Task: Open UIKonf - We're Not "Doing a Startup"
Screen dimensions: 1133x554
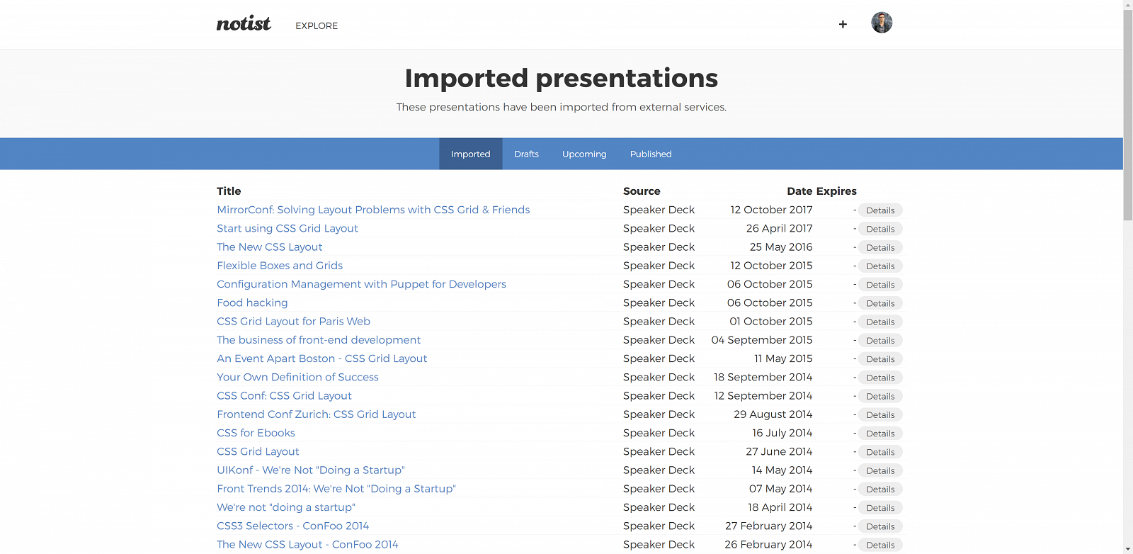Action: pos(311,470)
